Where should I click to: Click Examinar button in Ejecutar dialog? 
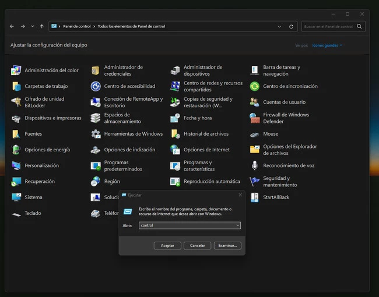(227, 246)
